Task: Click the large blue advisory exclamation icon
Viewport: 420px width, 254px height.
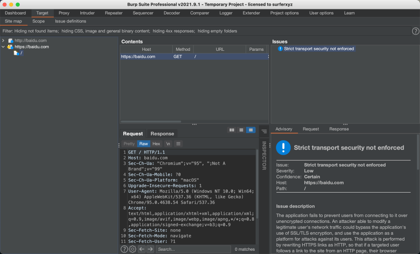Action: click(283, 148)
